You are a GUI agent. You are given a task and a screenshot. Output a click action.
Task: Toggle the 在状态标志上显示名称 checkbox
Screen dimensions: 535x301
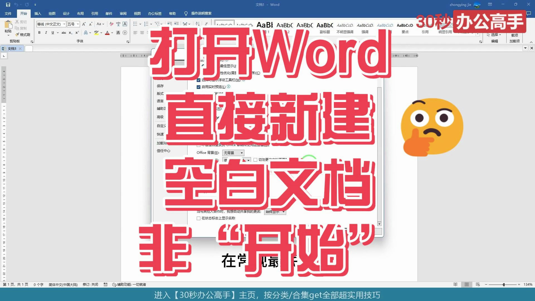(x=198, y=218)
